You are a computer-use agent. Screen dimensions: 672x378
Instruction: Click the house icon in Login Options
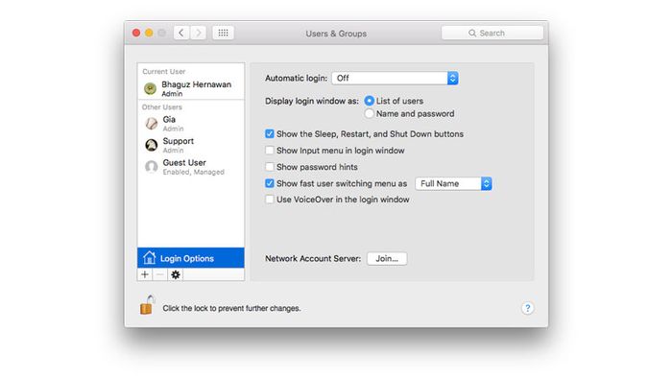(149, 258)
